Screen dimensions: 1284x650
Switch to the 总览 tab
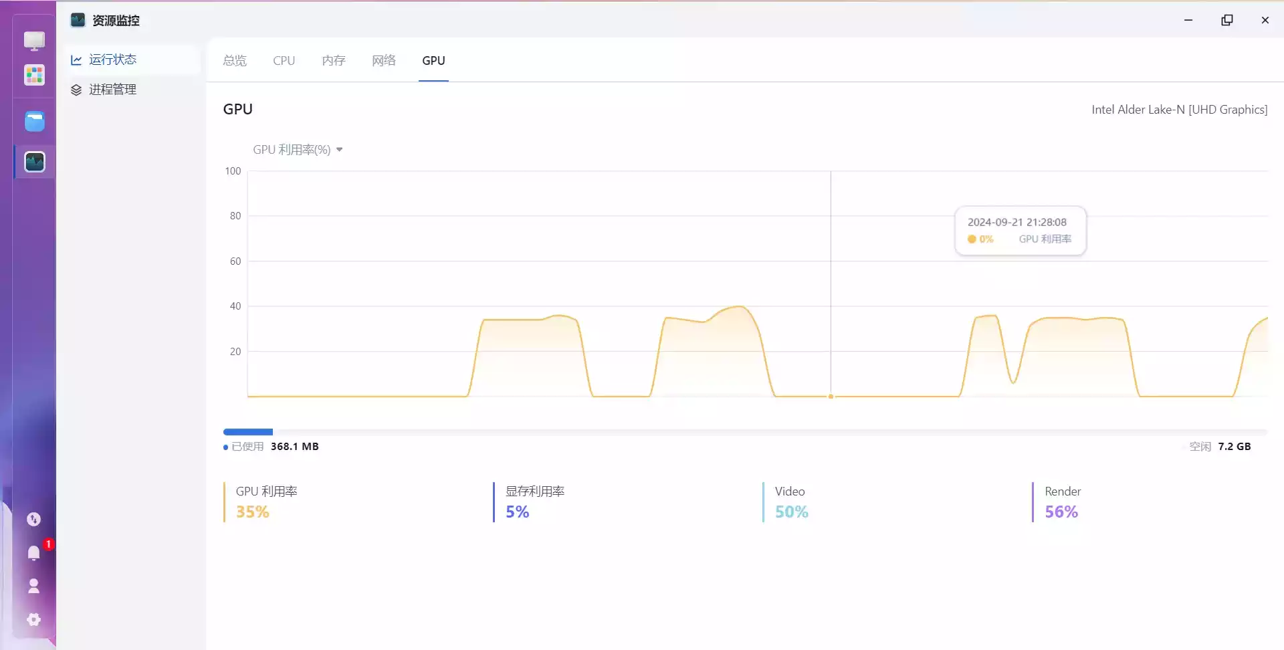pyautogui.click(x=235, y=61)
